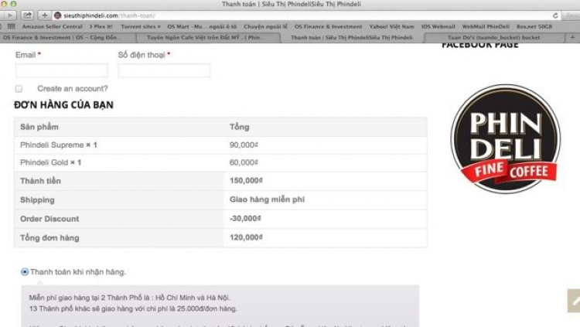Image resolution: width=580 pixels, height=327 pixels.
Task: Click the Phindeli Supreme × 1 product row
Action: pos(220,145)
